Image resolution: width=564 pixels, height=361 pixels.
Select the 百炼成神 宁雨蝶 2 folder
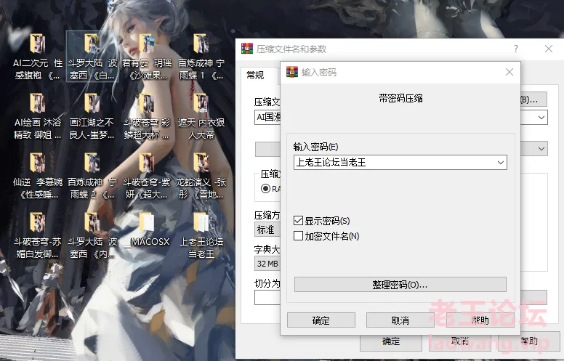[92, 177]
